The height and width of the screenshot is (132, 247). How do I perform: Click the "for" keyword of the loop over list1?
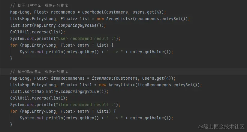click(14, 112)
